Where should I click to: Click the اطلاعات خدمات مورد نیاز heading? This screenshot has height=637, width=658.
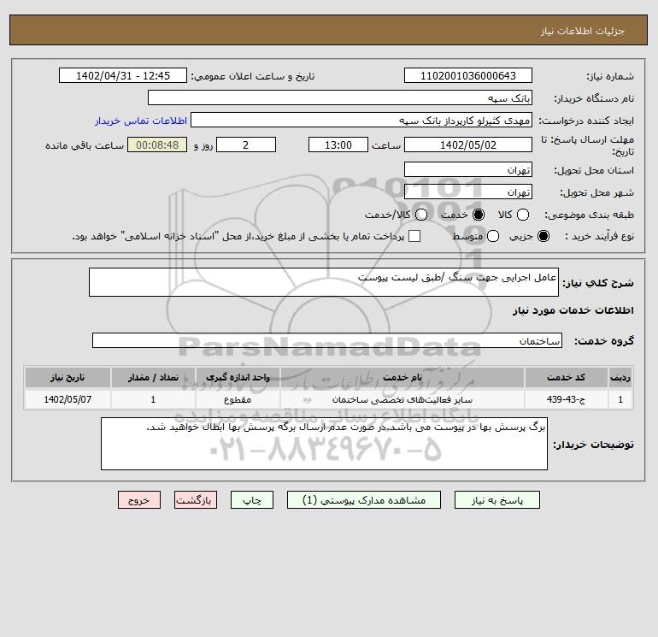(x=573, y=310)
